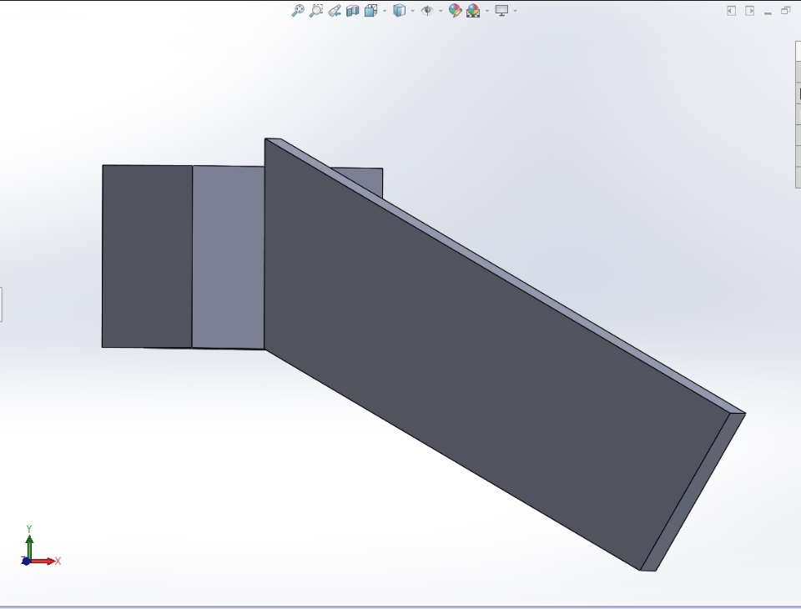Image resolution: width=801 pixels, height=609 pixels.
Task: Click the red X axis of the triad
Action: tap(45, 561)
